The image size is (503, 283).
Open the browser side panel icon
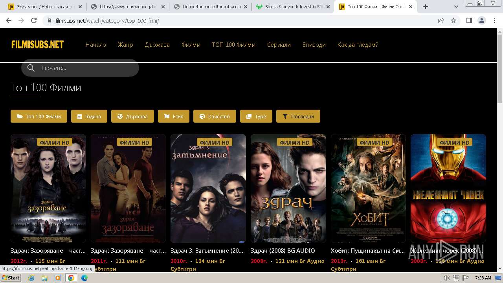coord(469,21)
